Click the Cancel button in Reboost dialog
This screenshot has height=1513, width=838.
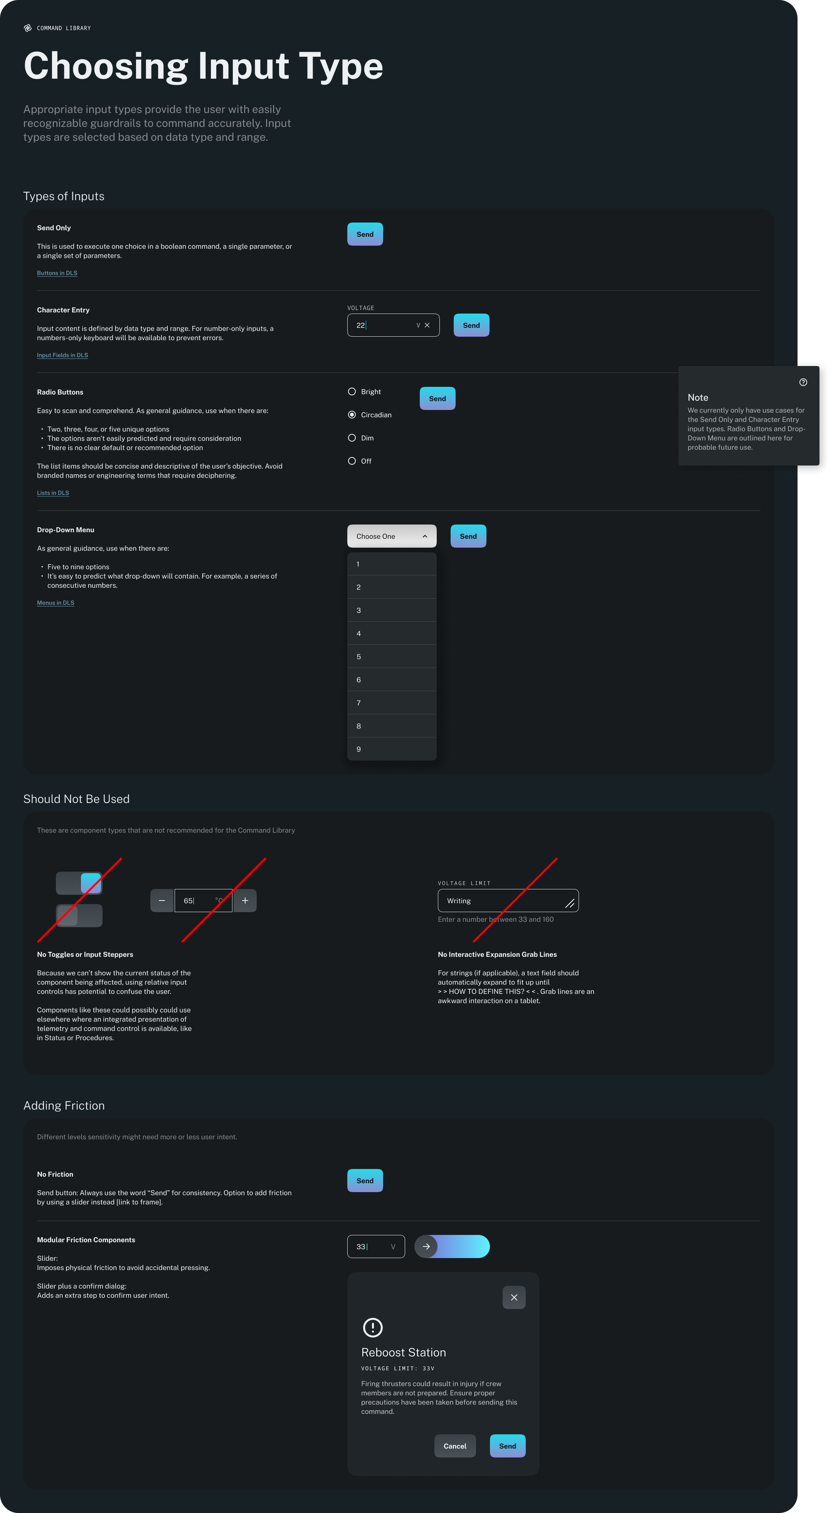[455, 1446]
